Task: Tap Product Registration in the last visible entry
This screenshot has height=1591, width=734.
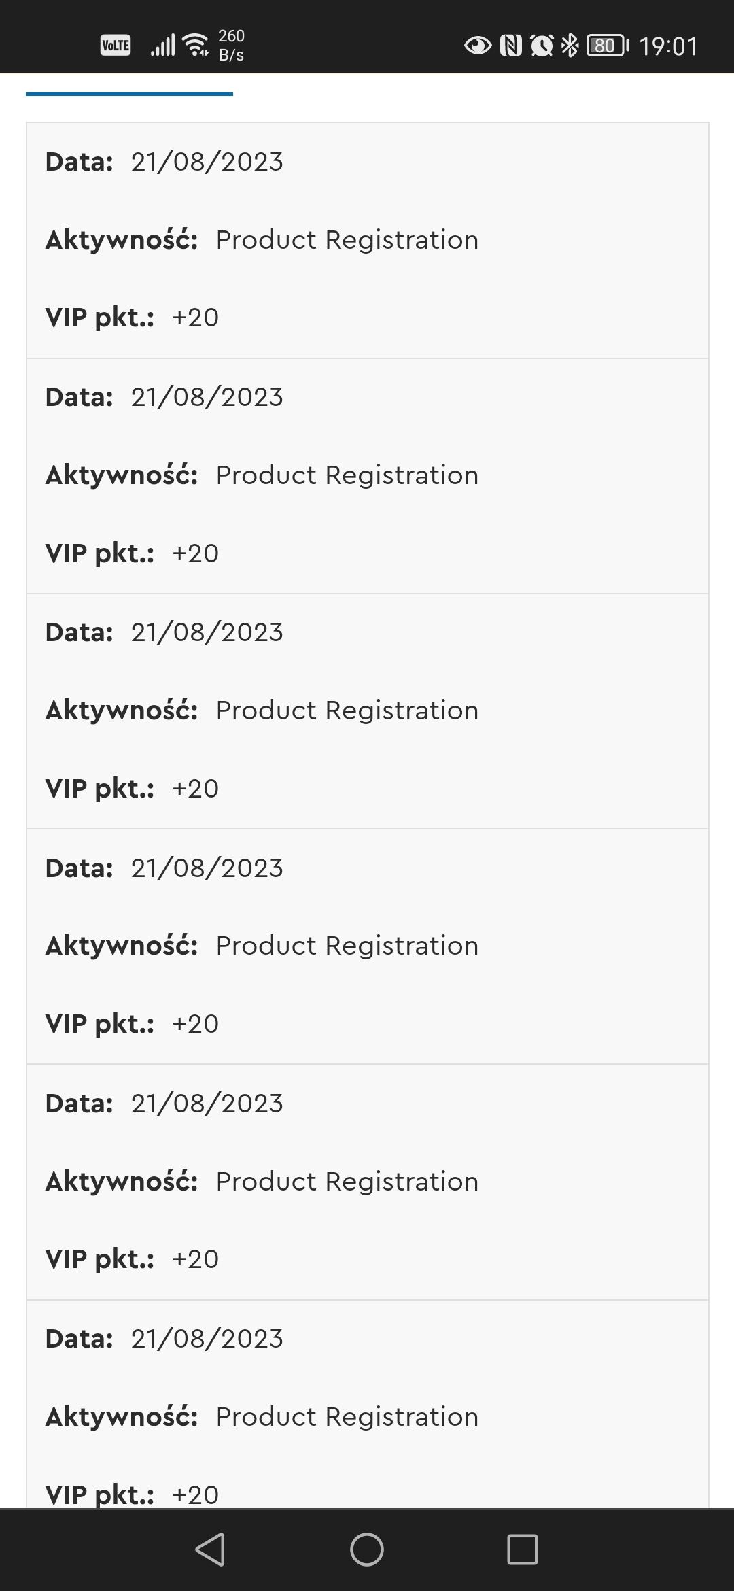Action: (347, 1417)
